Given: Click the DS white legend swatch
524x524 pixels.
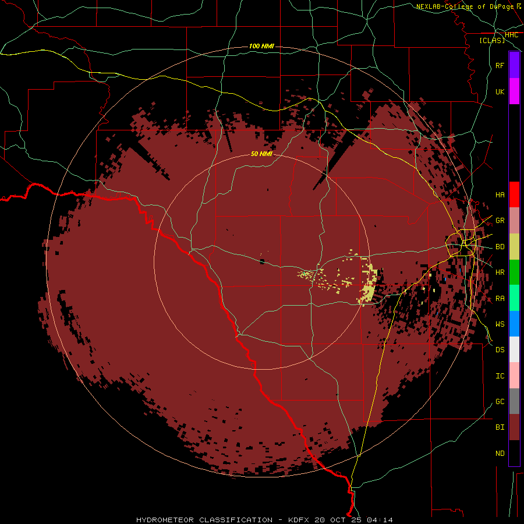Looking at the screenshot, I should [514, 349].
